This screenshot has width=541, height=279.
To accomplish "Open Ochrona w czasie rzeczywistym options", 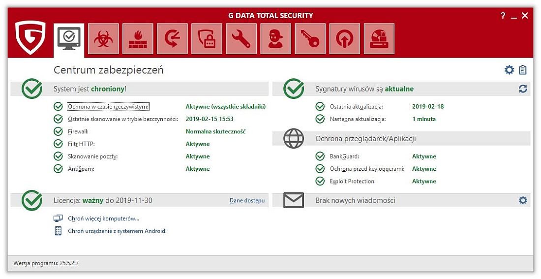I will coord(108,107).
